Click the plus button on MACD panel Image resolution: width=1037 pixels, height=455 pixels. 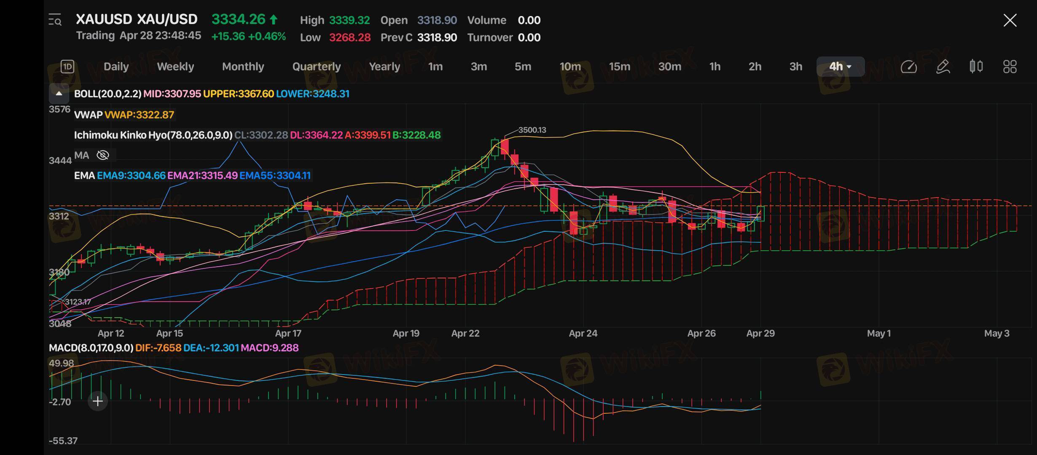(97, 401)
